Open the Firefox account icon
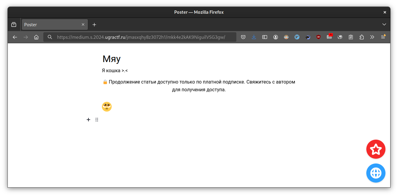Screen dimensions: 398x196 click(275, 37)
